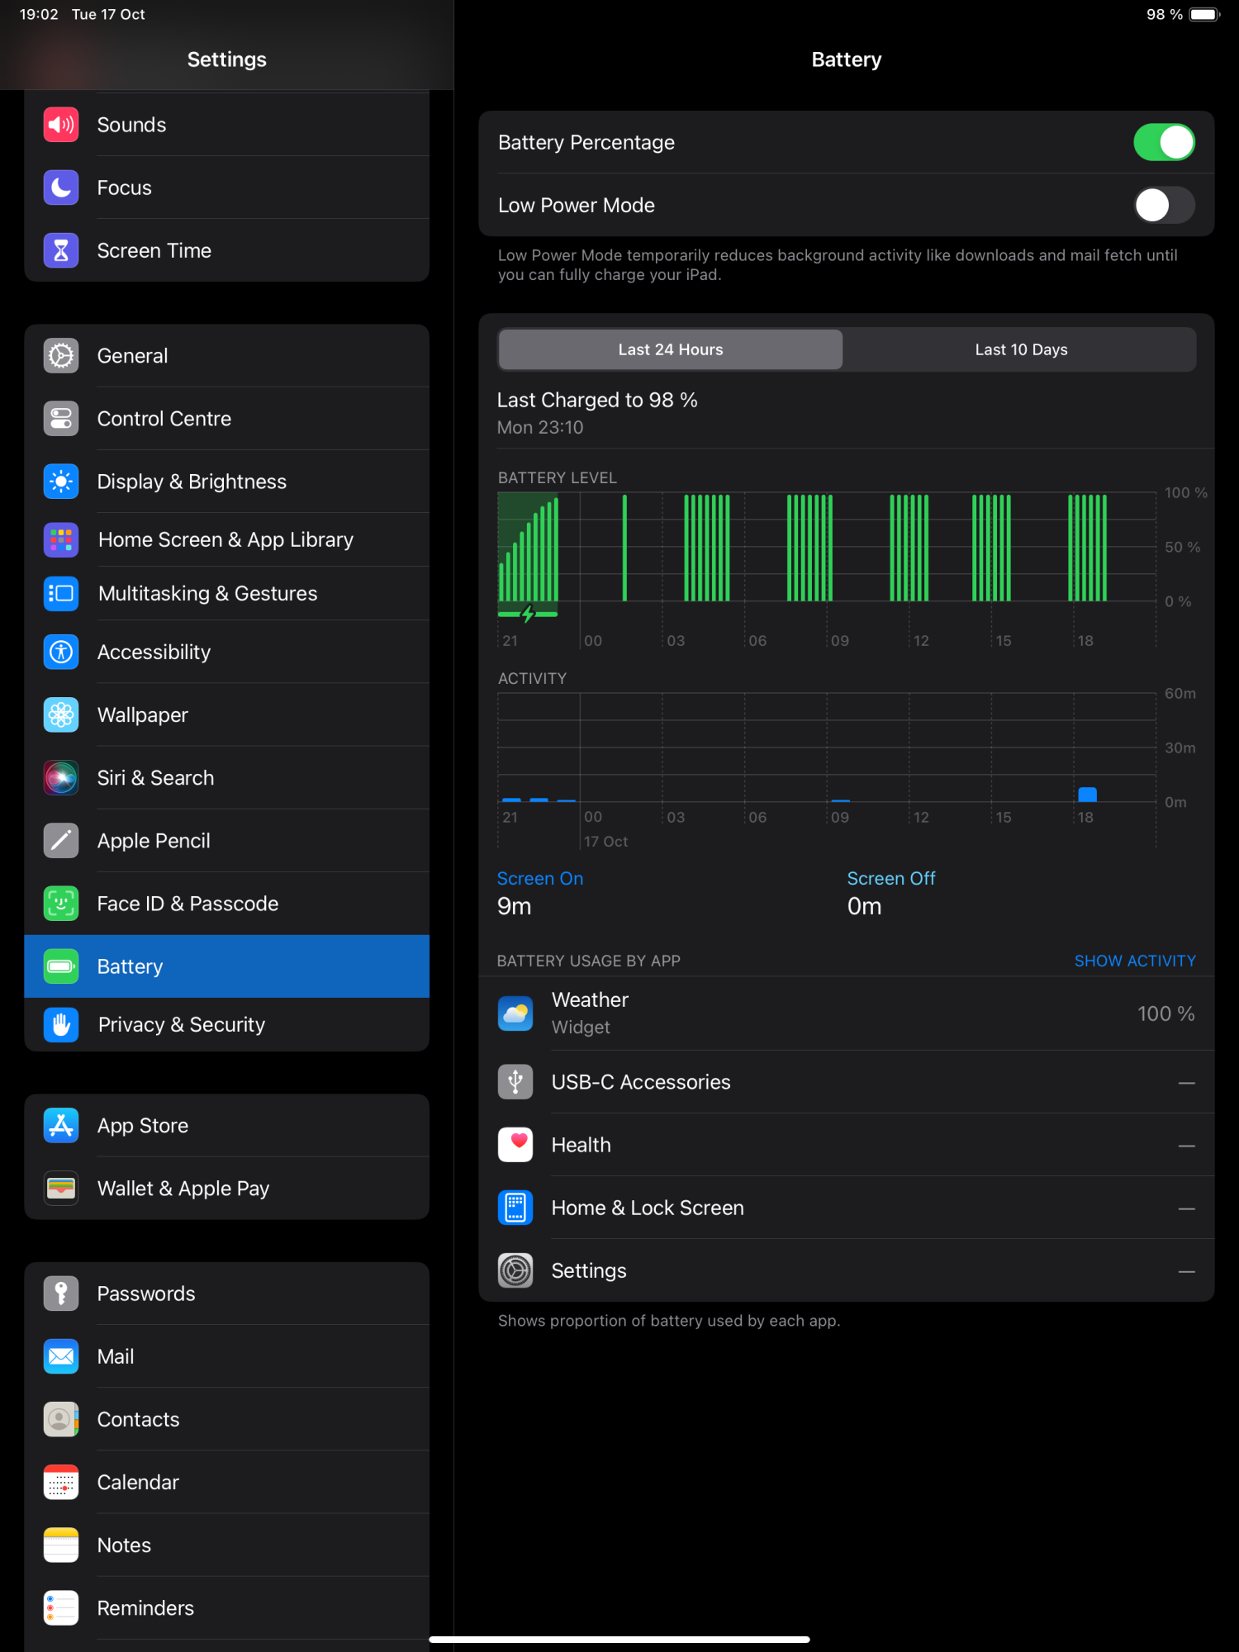Open Notes settings row
Screen dimensions: 1239x1652
click(x=227, y=1545)
